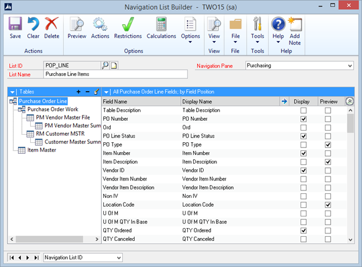The image size is (362, 267).
Task: Click the Options list document icon
Action: 190,24
